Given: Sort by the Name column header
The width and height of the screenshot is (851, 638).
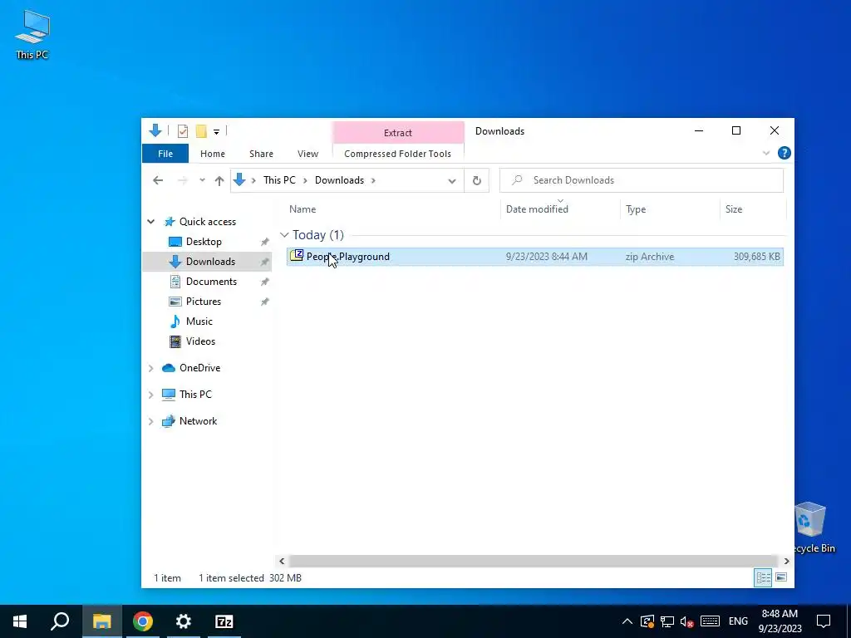Looking at the screenshot, I should pos(303,209).
